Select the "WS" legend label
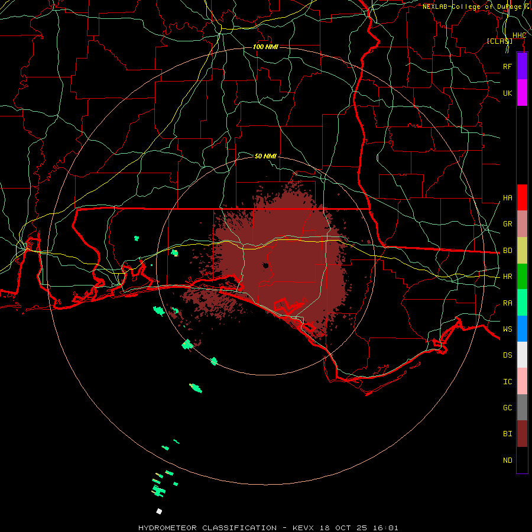Screen dimensions: 532x532 (507, 329)
